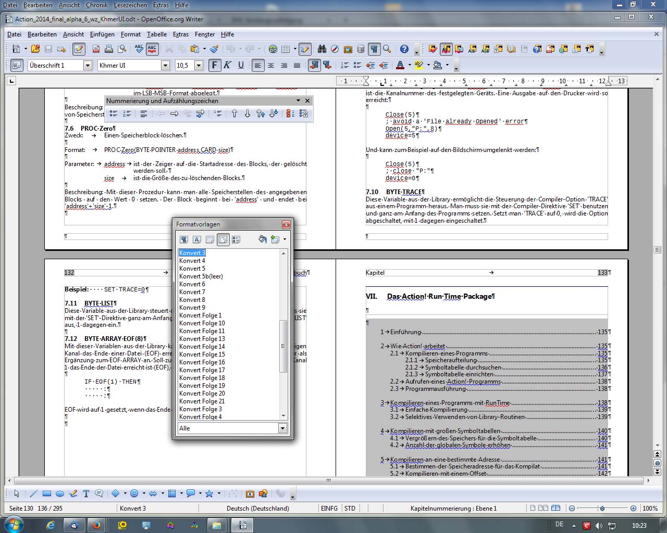Toggle nonprinting characters pilcrow
The image size is (667, 533).
(374, 49)
